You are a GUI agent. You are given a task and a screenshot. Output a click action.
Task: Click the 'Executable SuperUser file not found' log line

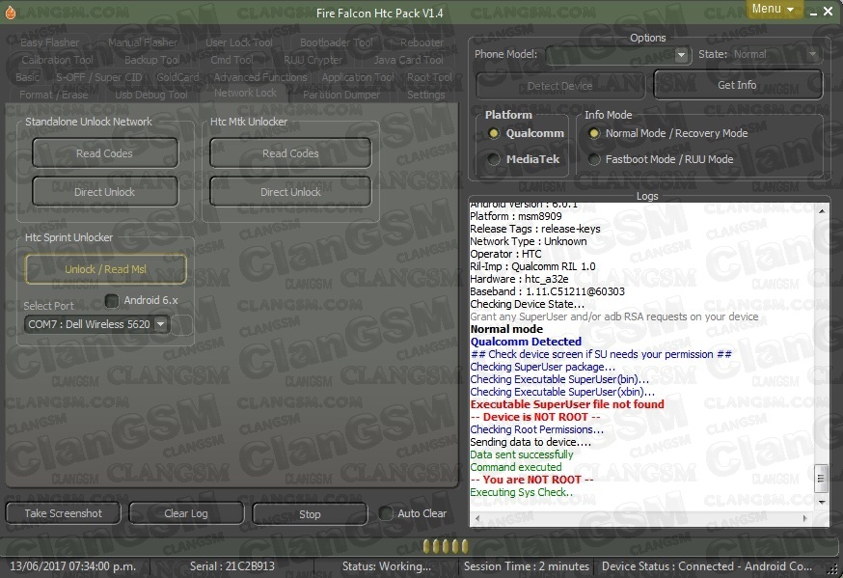(x=567, y=404)
